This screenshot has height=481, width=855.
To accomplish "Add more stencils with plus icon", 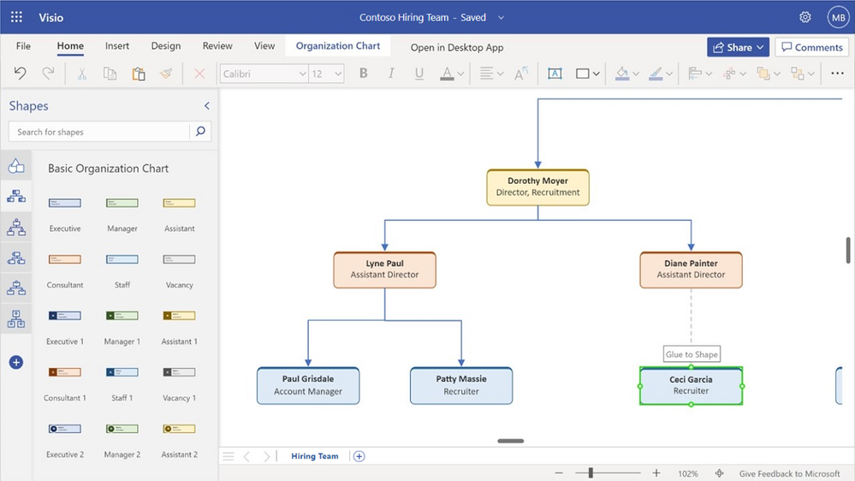I will (x=15, y=362).
